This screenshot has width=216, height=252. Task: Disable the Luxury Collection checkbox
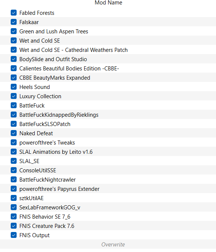click(x=14, y=96)
